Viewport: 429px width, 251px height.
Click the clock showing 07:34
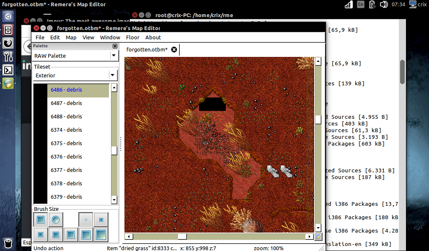pos(398,4)
